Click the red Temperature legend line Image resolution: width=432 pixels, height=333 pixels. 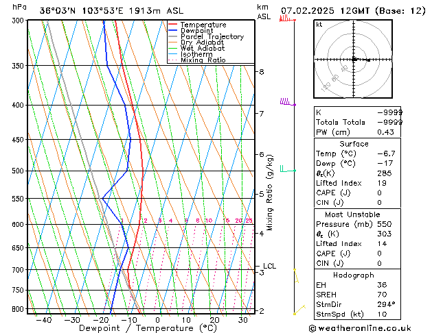(x=172, y=25)
